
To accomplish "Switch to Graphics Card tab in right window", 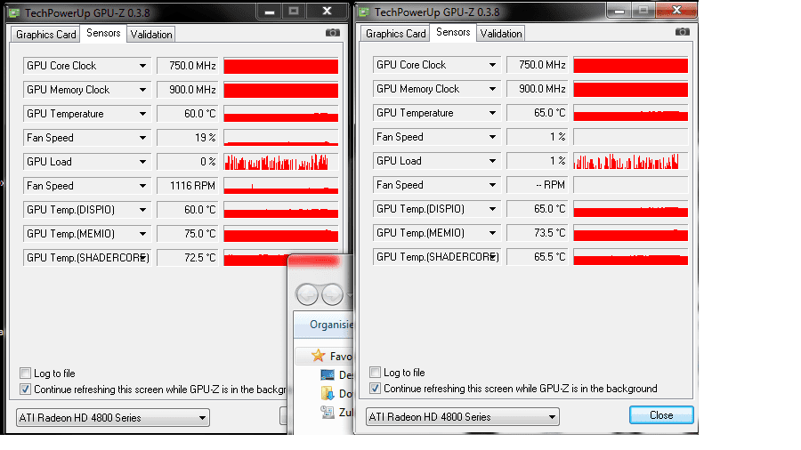I will 395,34.
